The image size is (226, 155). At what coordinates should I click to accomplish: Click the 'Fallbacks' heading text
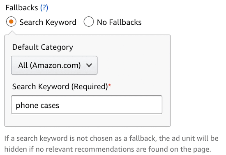click(22, 8)
